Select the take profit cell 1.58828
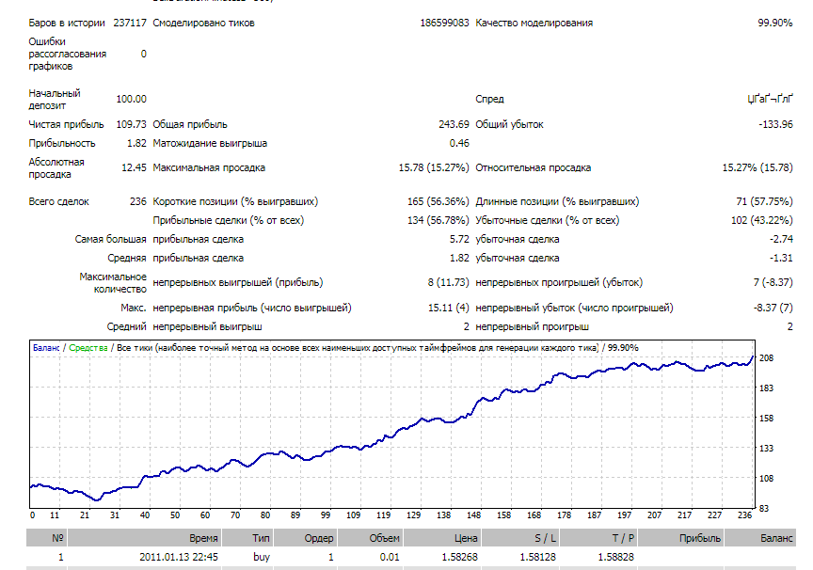This screenshot has width=813, height=570. point(616,557)
